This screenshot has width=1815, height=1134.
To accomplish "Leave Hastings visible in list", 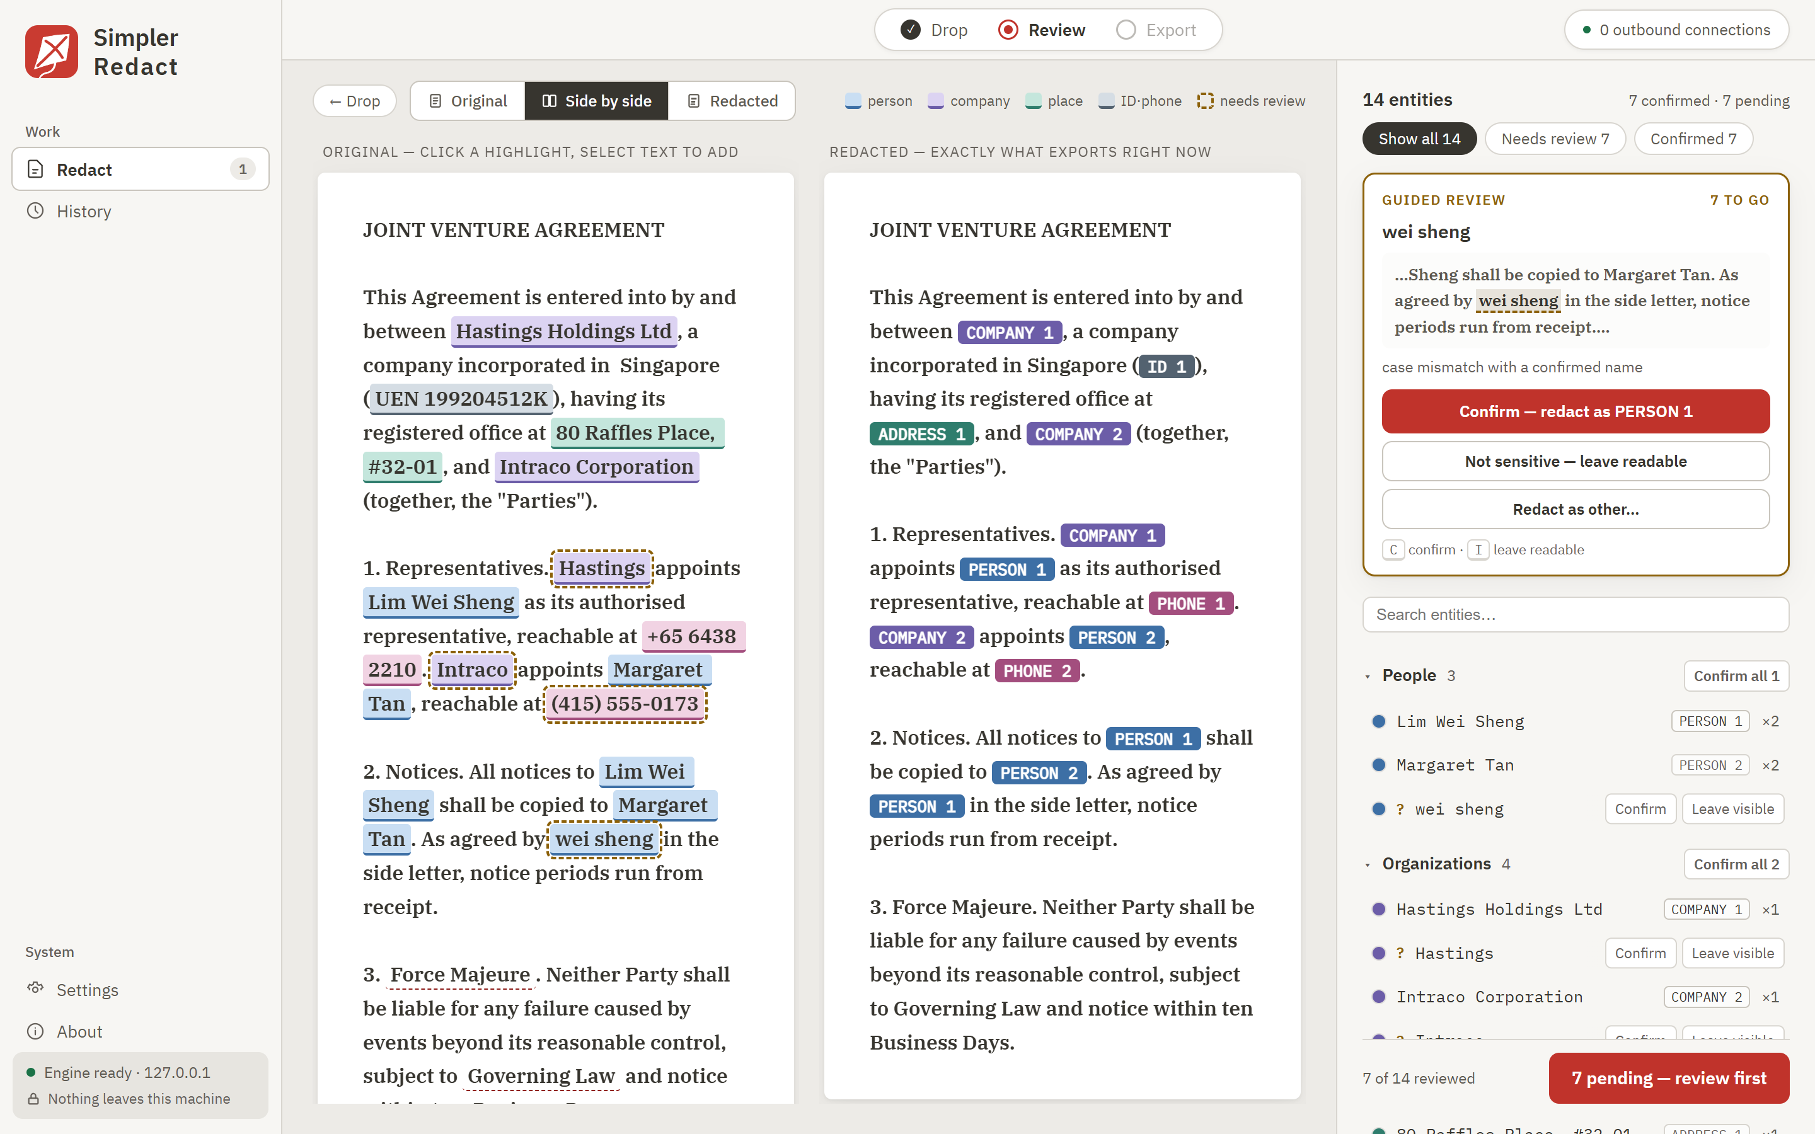I will 1732,953.
